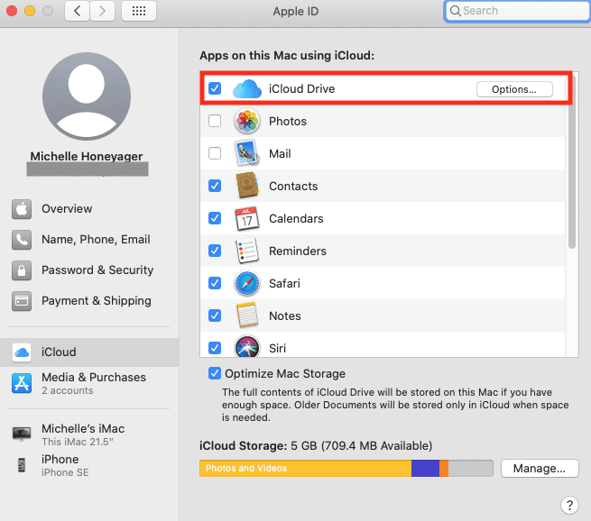Image resolution: width=591 pixels, height=521 pixels.
Task: Toggle the Calendars checkbox
Action: tap(215, 218)
